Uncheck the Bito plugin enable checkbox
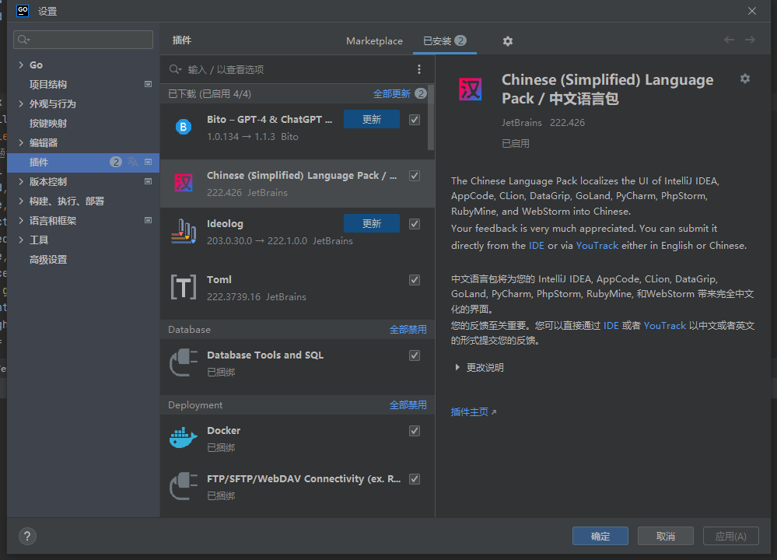 [415, 119]
